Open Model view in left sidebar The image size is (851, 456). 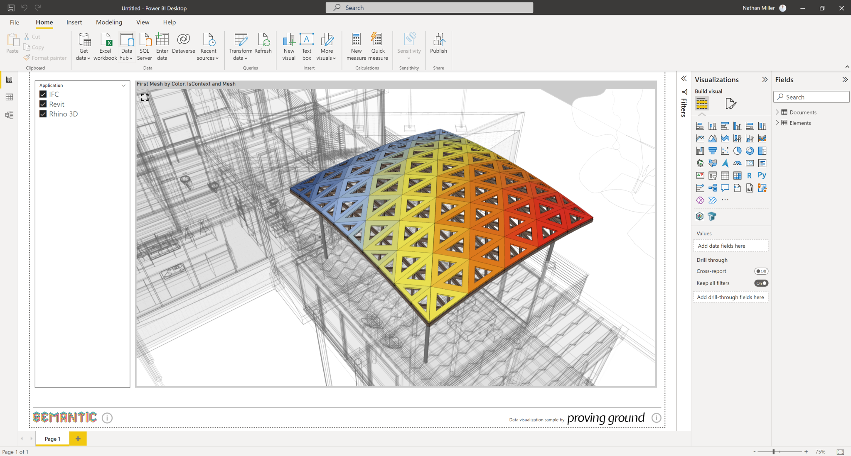(9, 115)
